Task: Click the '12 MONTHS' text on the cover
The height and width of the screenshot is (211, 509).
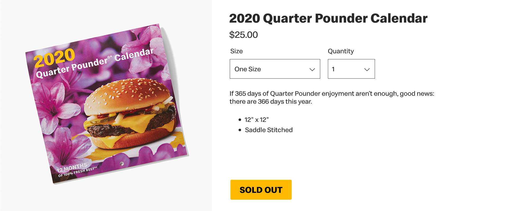Action: coord(72,167)
